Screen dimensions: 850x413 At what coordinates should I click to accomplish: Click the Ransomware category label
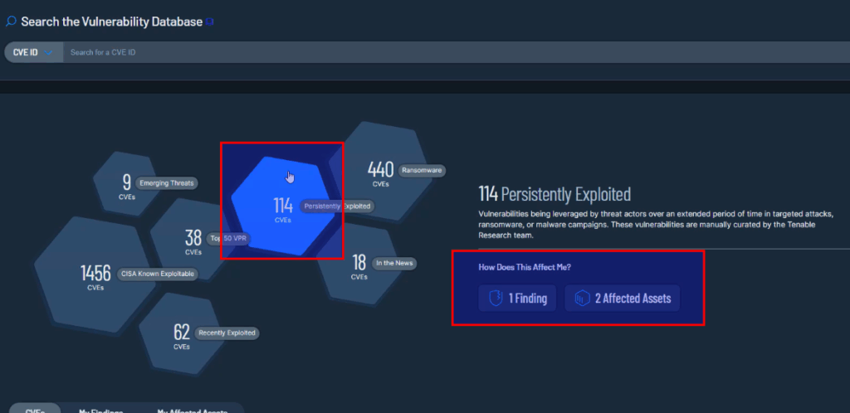pos(422,171)
